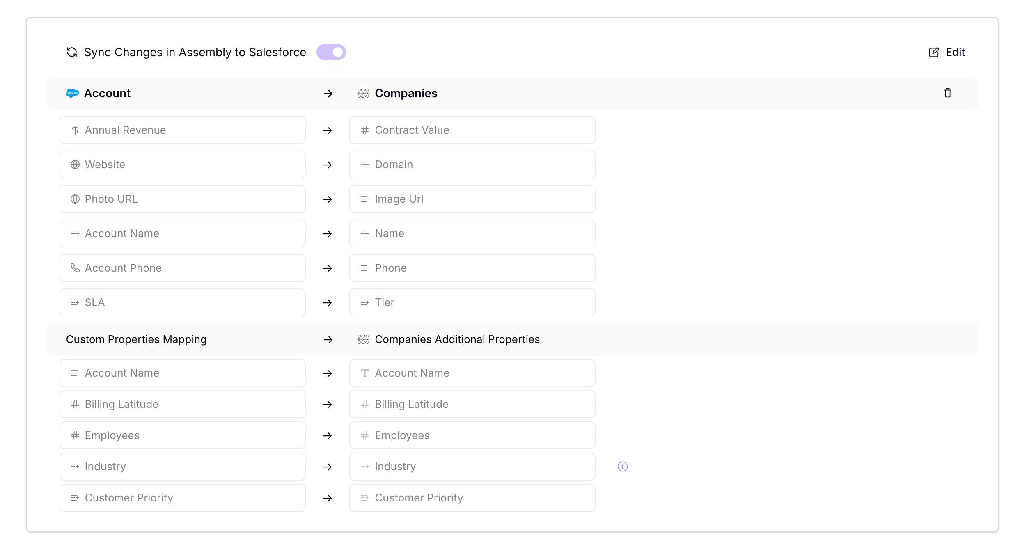The width and height of the screenshot is (1013, 540).
Task: Click the arrow beside Account header
Action: tap(328, 94)
